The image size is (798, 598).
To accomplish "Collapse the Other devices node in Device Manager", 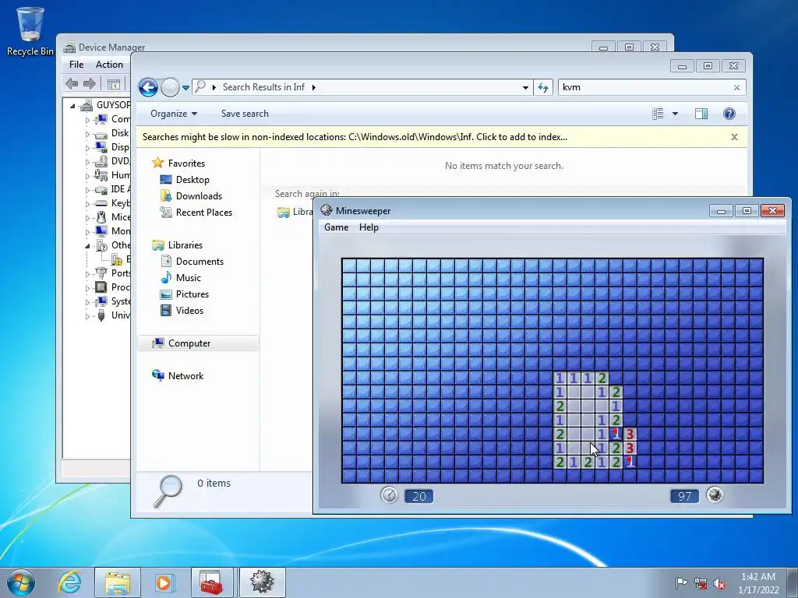I will [x=87, y=246].
